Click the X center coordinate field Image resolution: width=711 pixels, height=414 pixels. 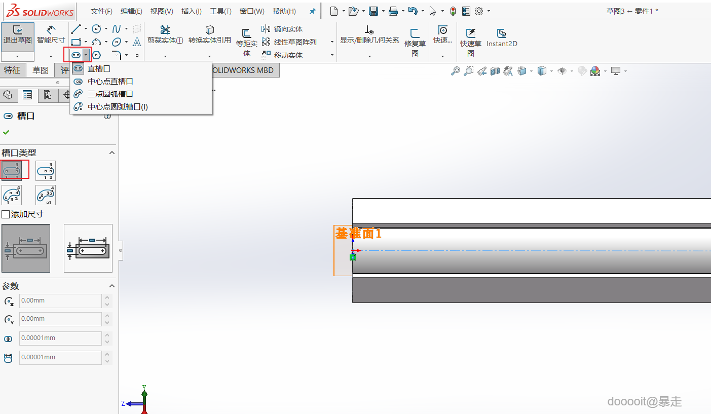point(60,300)
